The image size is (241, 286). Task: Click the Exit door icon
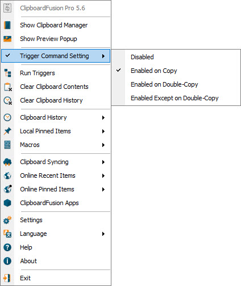point(7,278)
